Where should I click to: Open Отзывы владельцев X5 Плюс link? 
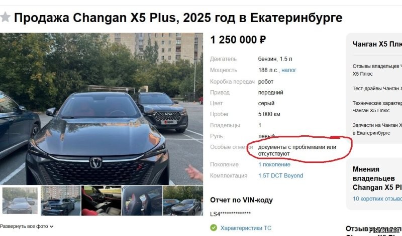(x=377, y=70)
